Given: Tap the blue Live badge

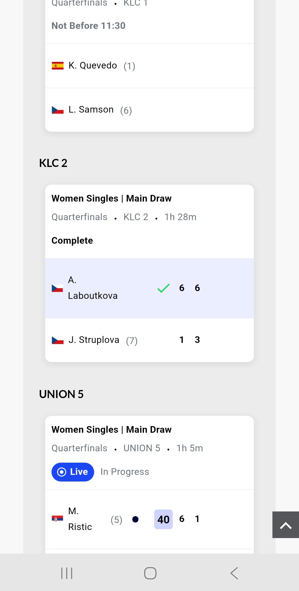Looking at the screenshot, I should click(73, 472).
